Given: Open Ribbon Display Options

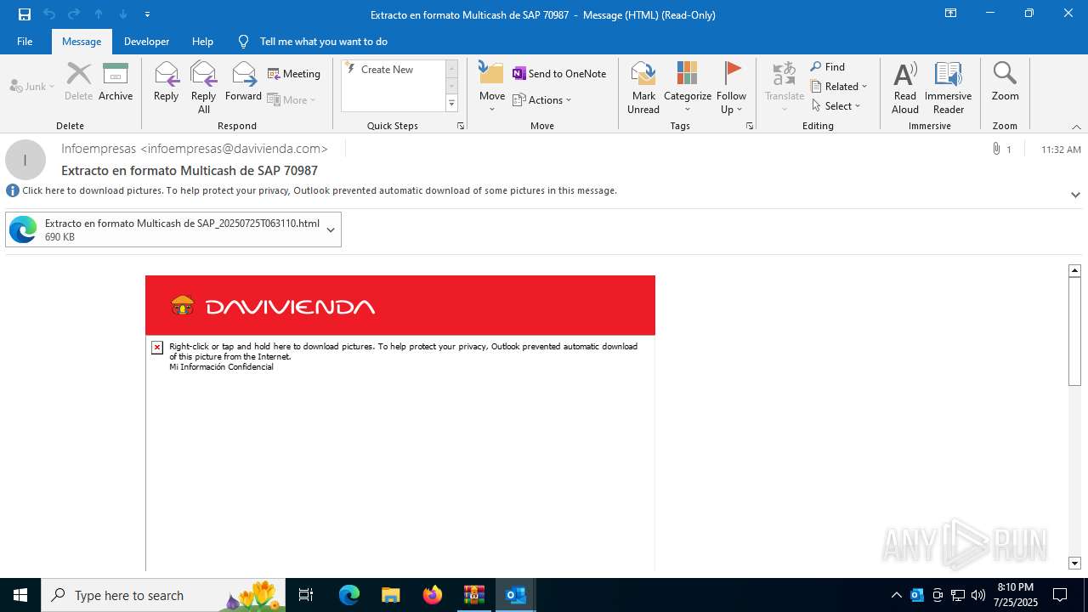Looking at the screenshot, I should 950,14.
